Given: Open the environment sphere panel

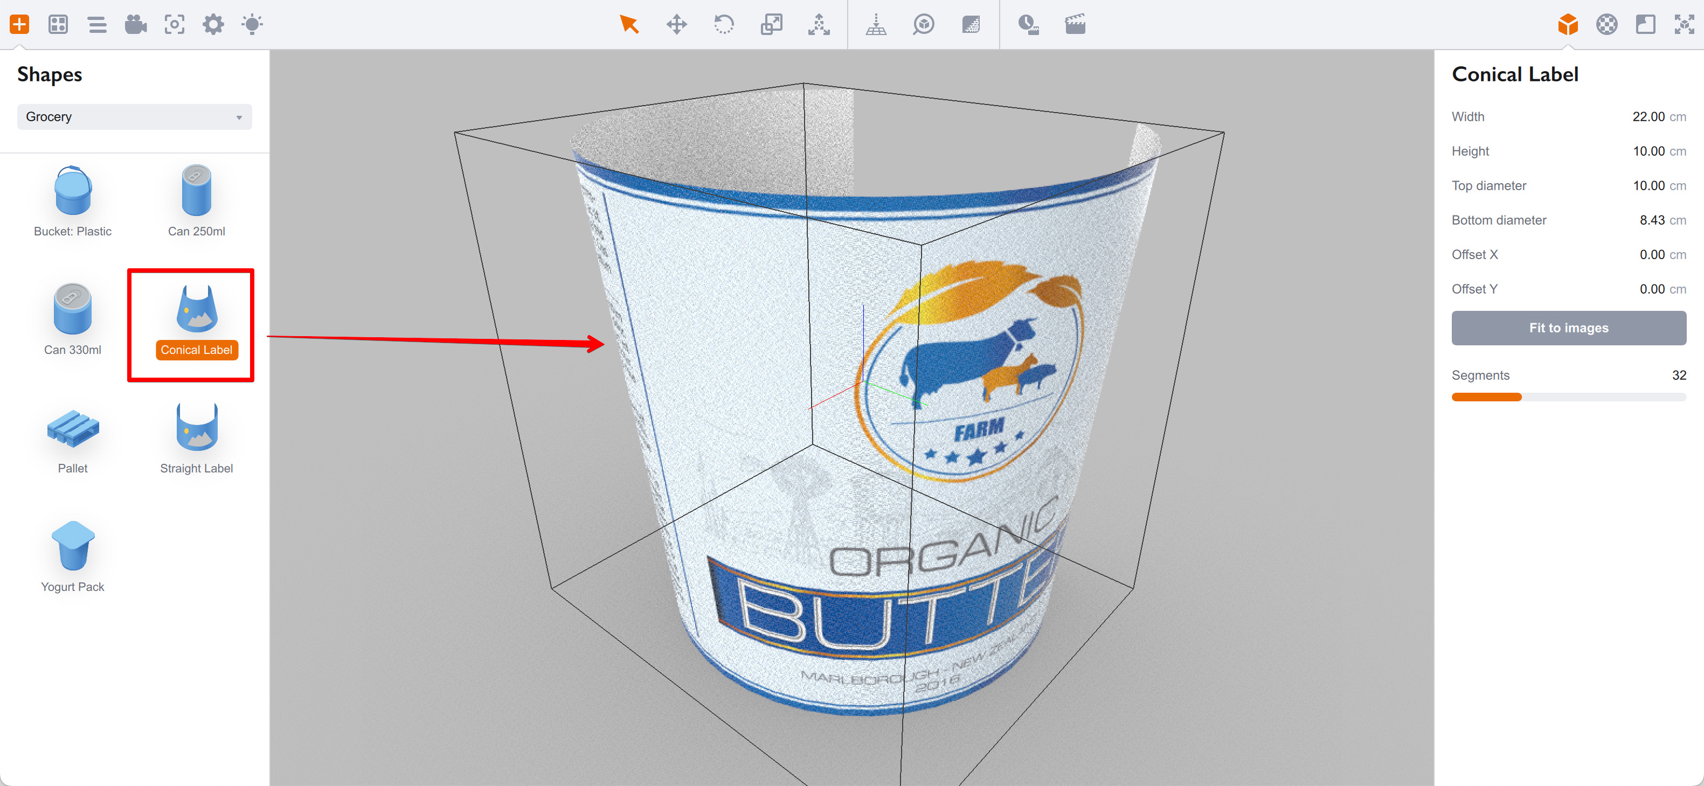Looking at the screenshot, I should [1607, 24].
